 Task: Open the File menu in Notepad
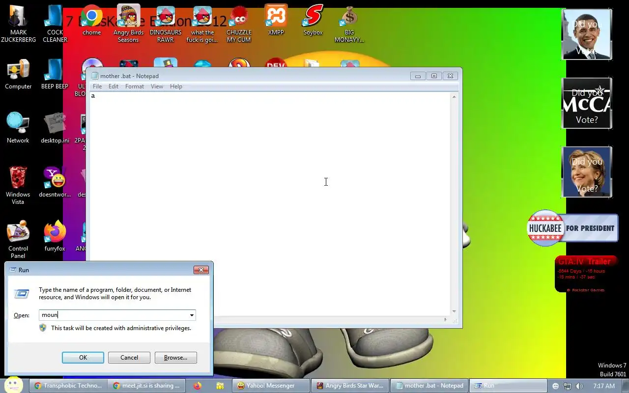[97, 86]
